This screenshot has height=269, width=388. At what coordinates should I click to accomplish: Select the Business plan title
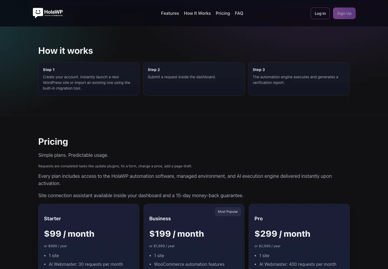[x=160, y=219]
